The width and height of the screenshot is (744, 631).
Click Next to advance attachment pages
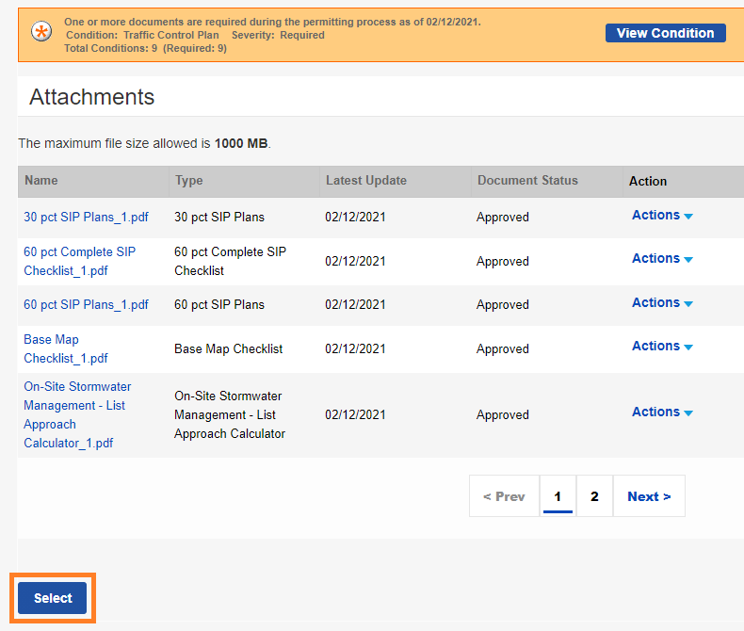[649, 496]
